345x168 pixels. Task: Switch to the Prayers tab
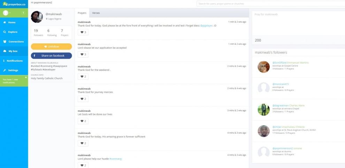[82, 13]
